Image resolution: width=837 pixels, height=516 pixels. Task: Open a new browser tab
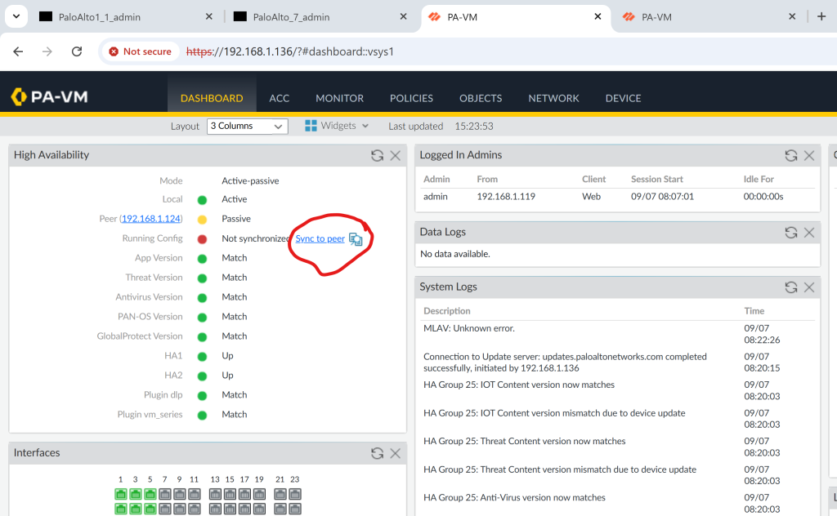pos(821,16)
